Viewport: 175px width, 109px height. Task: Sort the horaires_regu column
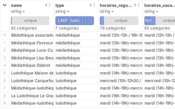click(135, 5)
